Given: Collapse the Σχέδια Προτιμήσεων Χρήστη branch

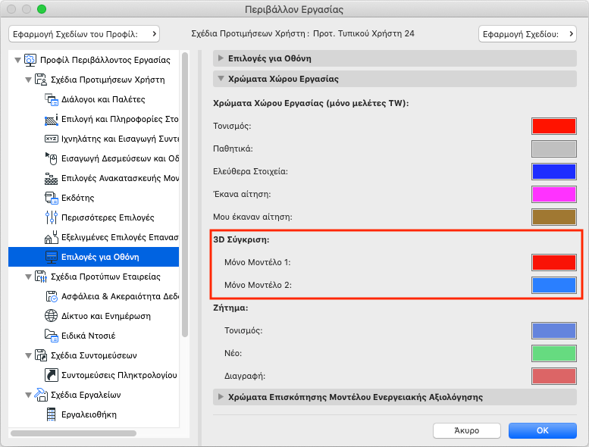Looking at the screenshot, I should (x=28, y=80).
